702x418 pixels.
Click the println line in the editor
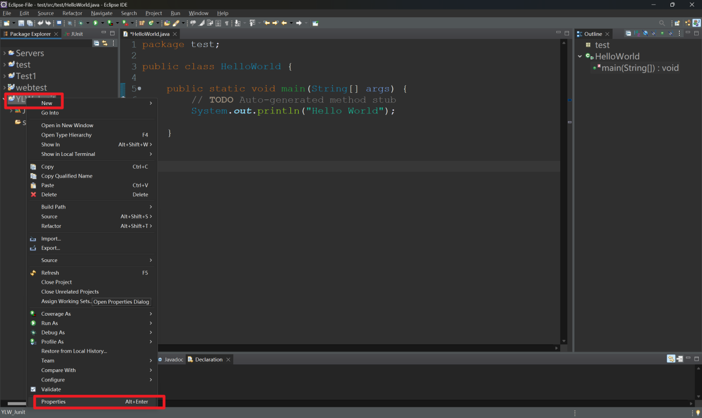293,111
